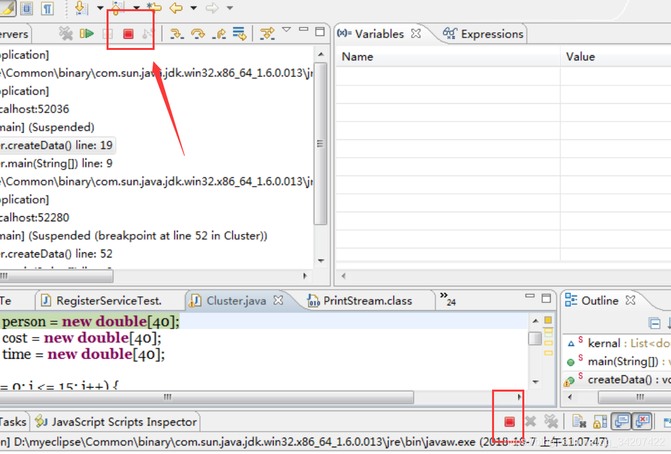Select kernal field in Outline
This screenshot has width=671, height=454.
[x=619, y=343]
